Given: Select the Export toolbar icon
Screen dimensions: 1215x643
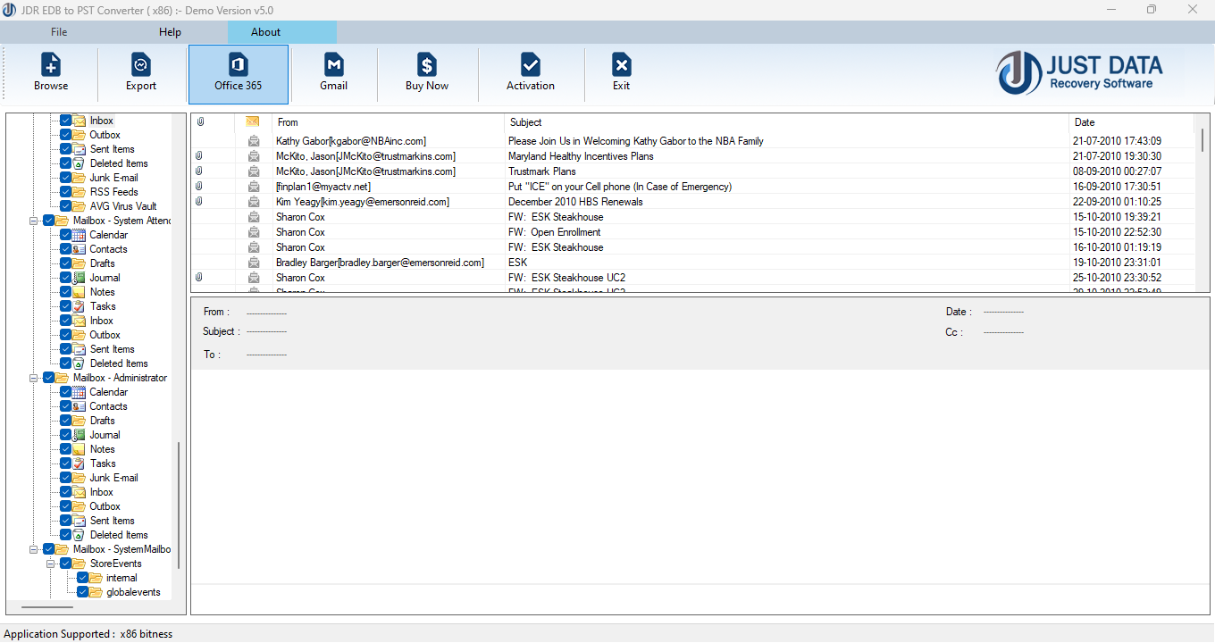Looking at the screenshot, I should 140,72.
